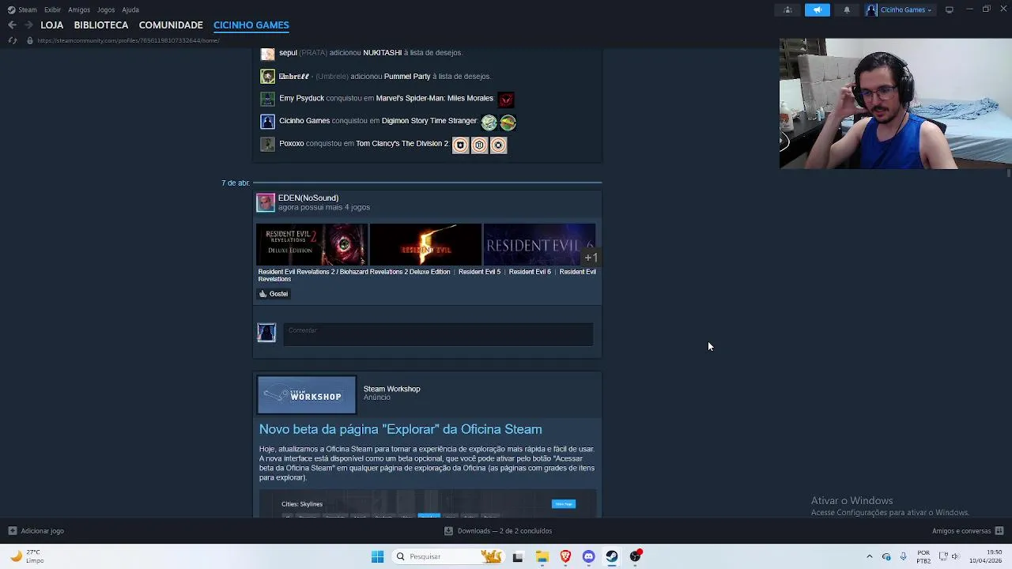Show hidden system tray icons
The width and height of the screenshot is (1012, 569).
coord(870,556)
